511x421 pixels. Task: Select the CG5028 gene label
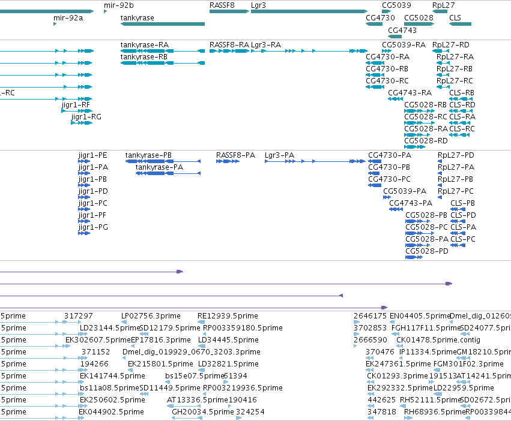point(419,18)
